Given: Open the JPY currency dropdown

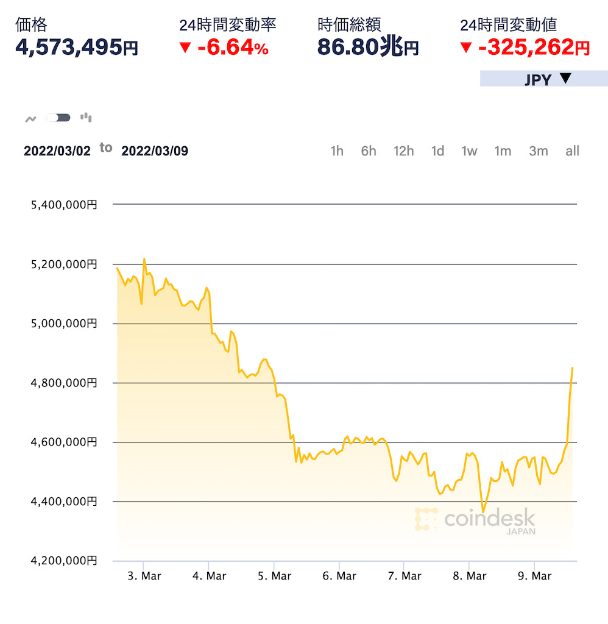Looking at the screenshot, I should 543,79.
